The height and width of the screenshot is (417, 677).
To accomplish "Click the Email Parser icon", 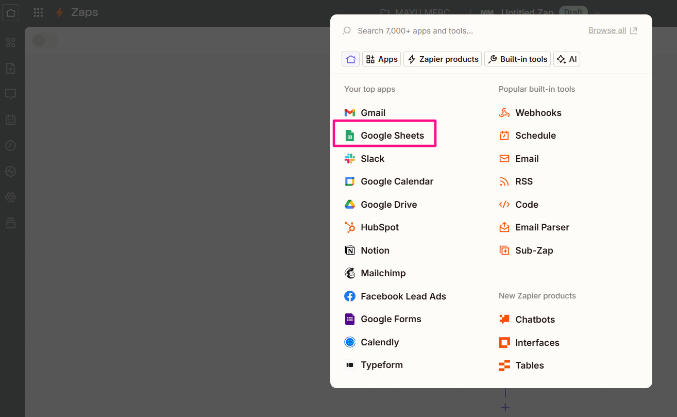I will click(504, 227).
